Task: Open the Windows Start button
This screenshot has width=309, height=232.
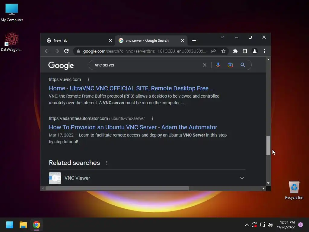Action: [10, 225]
